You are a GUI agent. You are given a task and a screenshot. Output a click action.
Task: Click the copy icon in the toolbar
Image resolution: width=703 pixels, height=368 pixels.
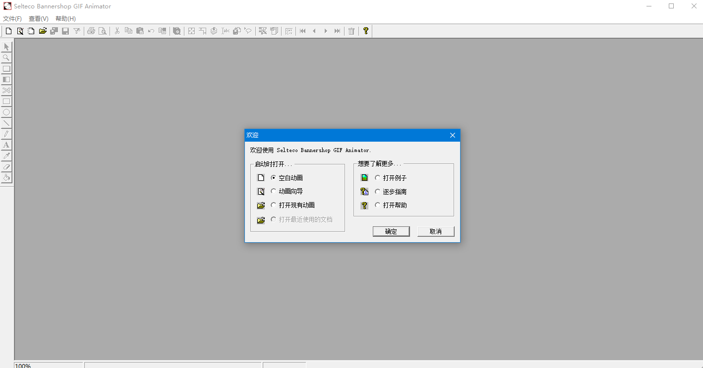click(x=128, y=31)
